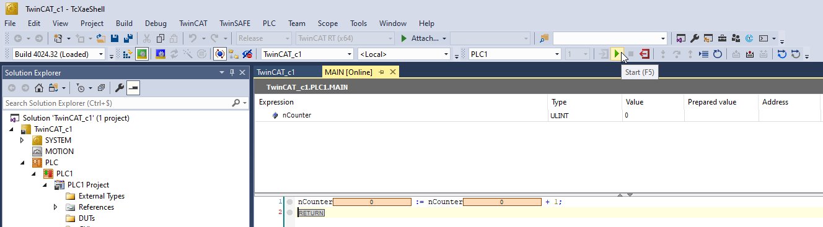Start the PLC with the green Start button

click(617, 54)
